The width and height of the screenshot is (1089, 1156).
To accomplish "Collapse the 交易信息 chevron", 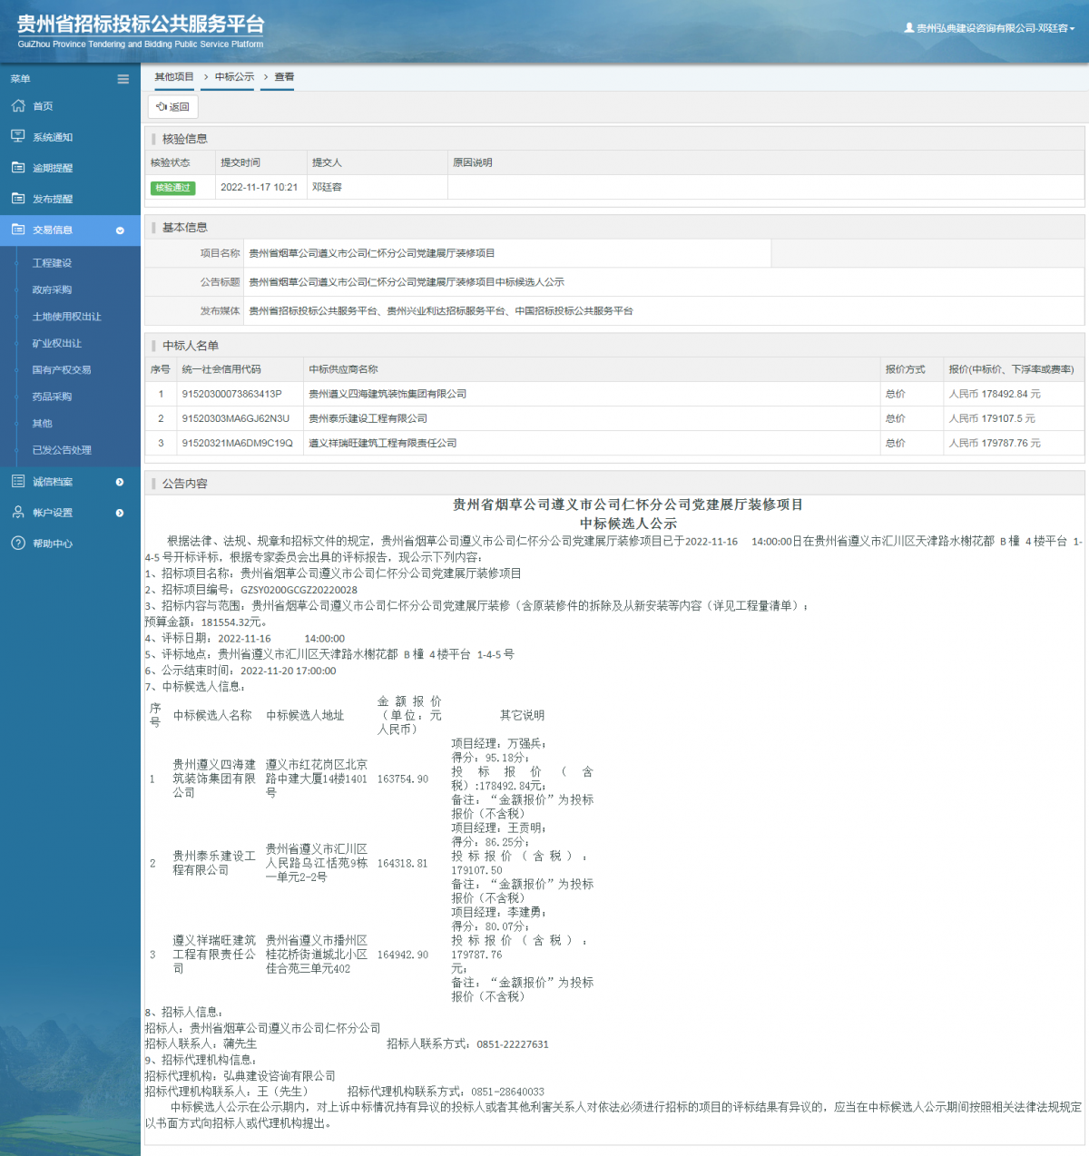I will pyautogui.click(x=120, y=230).
